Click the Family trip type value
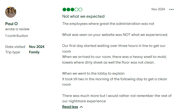180x111 pixels. (34, 52)
